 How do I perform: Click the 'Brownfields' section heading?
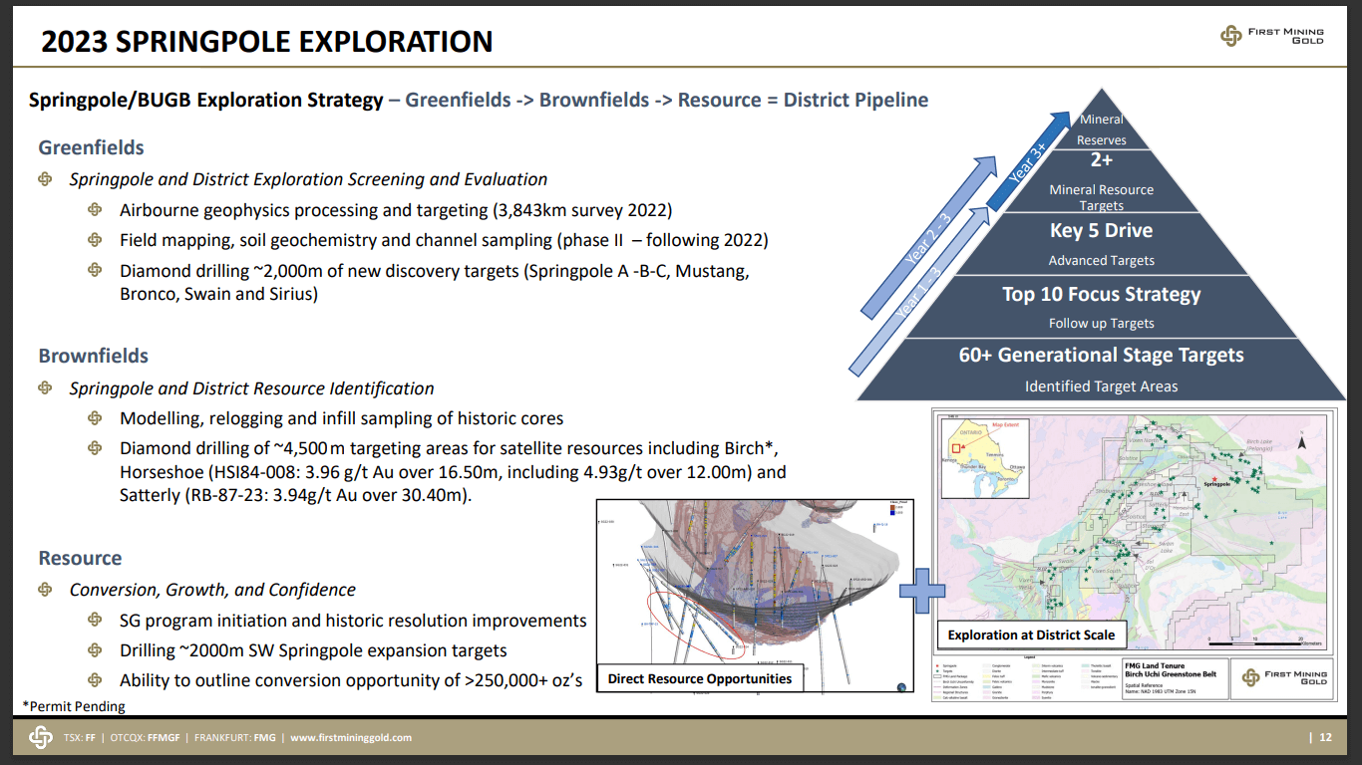[x=93, y=356]
